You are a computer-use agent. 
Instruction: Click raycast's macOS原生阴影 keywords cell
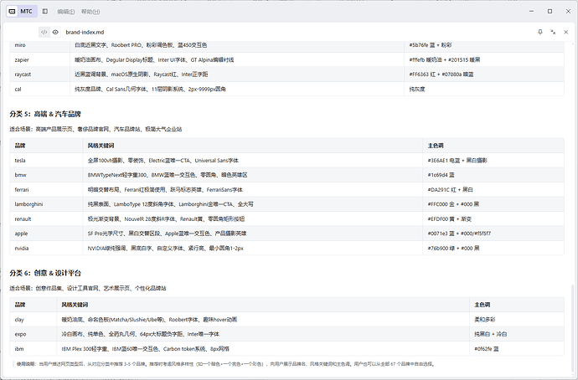[x=237, y=74]
